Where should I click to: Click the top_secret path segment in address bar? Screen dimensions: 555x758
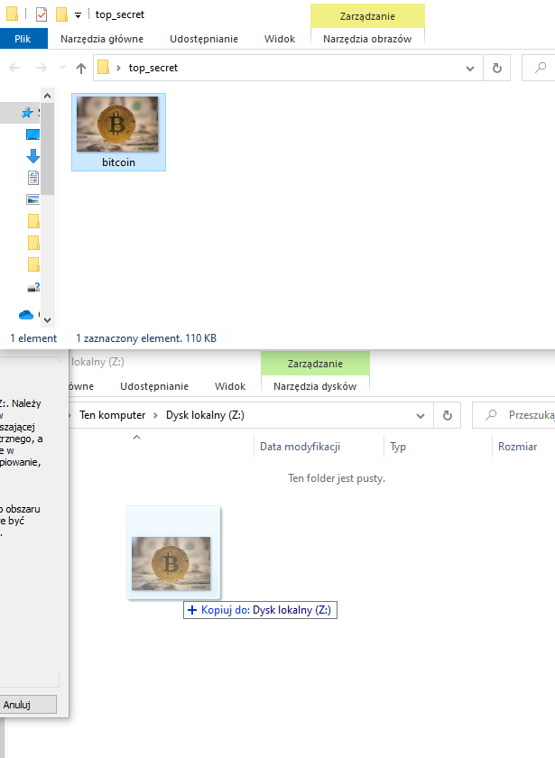click(x=153, y=68)
